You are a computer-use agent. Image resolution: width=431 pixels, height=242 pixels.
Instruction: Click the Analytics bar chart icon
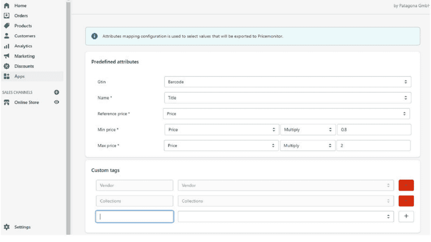point(7,46)
